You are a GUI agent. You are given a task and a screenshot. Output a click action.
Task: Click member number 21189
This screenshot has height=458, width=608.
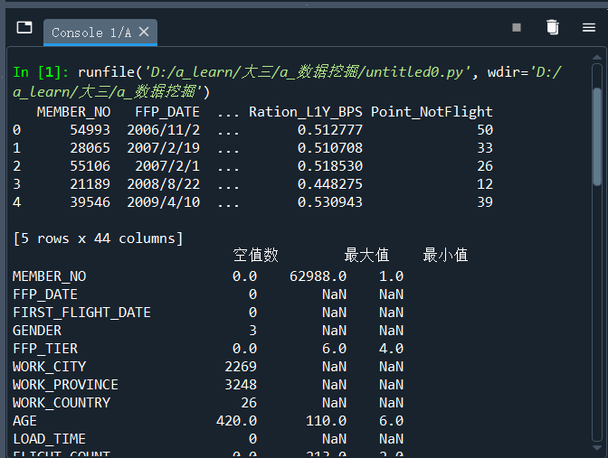tap(90, 184)
